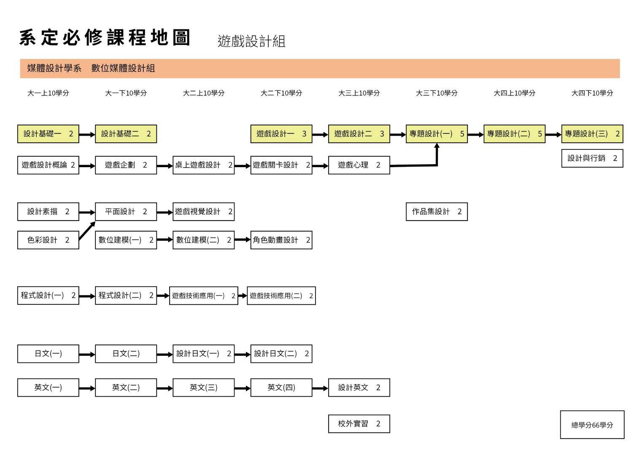
Task: Select the 設計與行銷 course box
Action: (592, 158)
